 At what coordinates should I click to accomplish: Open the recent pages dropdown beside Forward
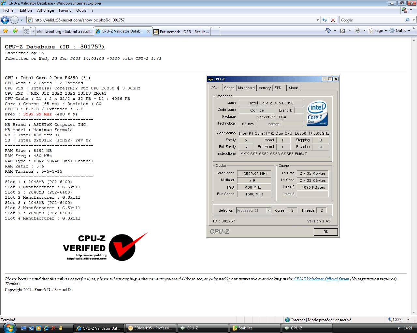point(22,20)
